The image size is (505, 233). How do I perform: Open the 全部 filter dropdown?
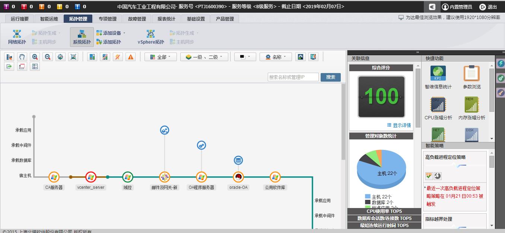point(160,57)
